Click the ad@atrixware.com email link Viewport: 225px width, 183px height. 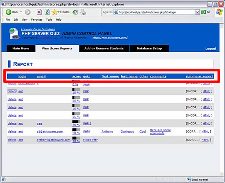[x=49, y=132]
